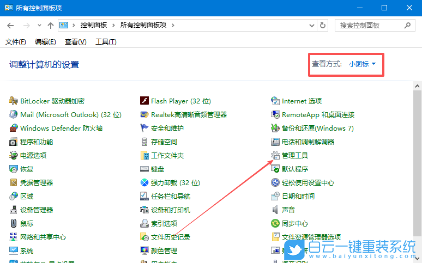This screenshot has width=422, height=263.
Task: Open the 电源选项 icon
Action: click(x=14, y=155)
